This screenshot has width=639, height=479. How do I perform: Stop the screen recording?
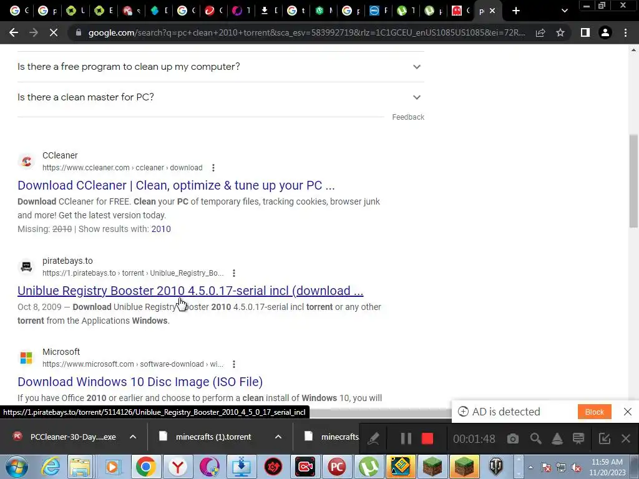point(427,438)
